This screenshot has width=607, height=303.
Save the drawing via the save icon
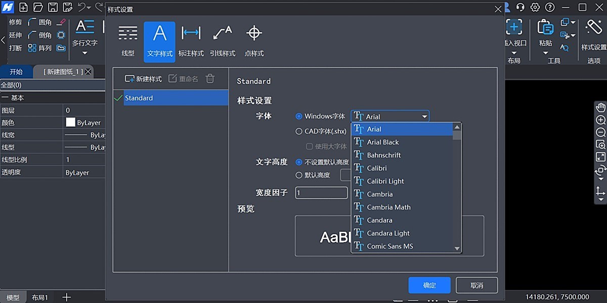[x=53, y=7]
